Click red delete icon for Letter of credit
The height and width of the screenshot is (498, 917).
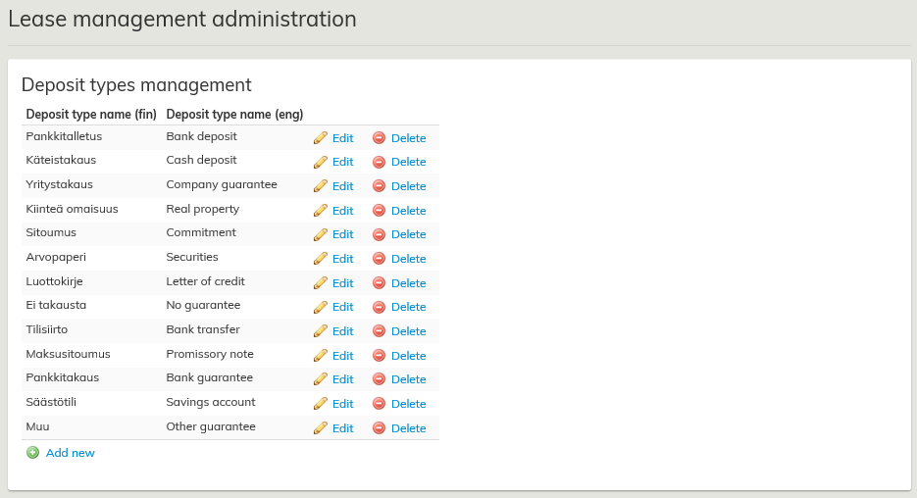(x=379, y=283)
